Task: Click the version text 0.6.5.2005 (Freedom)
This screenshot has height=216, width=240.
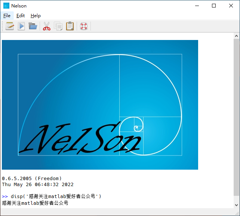Action: pyautogui.click(x=32, y=179)
